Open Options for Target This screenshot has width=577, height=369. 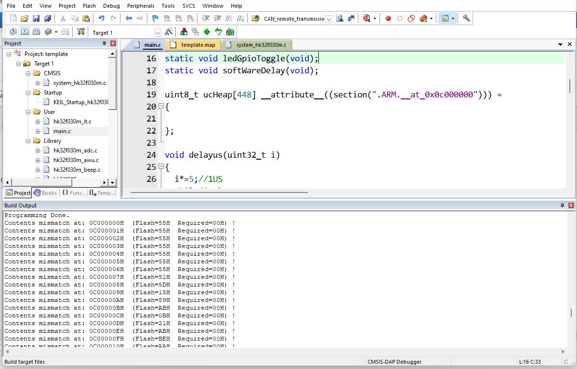pyautogui.click(x=169, y=32)
